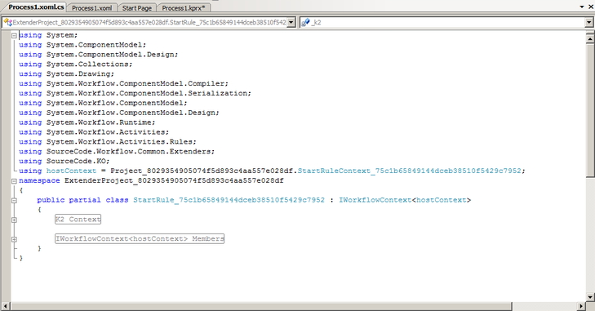Click the vertical scrollbar thumb
The image size is (595, 311).
click(x=589, y=110)
